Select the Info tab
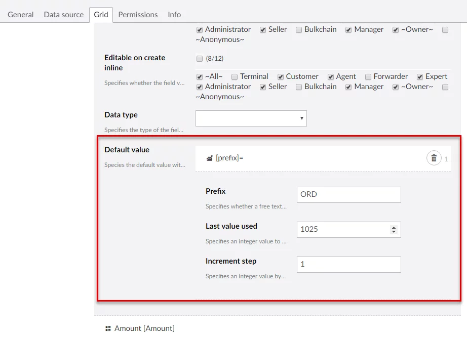 click(x=174, y=15)
